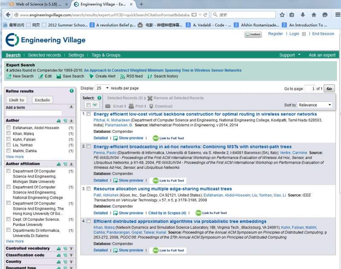Select checkbox for result 4

coord(89,221)
